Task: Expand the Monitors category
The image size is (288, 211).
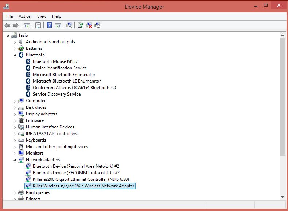Action: (x=15, y=154)
